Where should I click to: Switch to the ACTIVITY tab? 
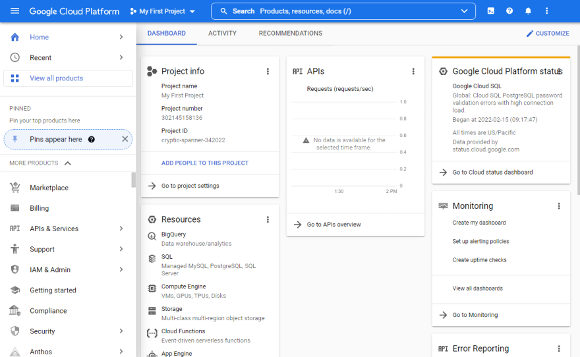[x=222, y=33]
